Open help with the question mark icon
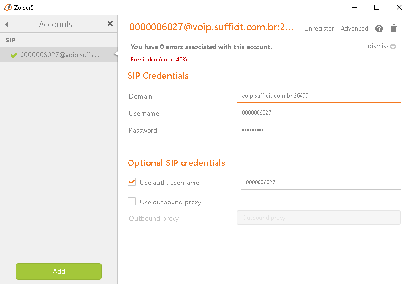Screen dimensions: 410x284 pyautogui.click(x=379, y=29)
